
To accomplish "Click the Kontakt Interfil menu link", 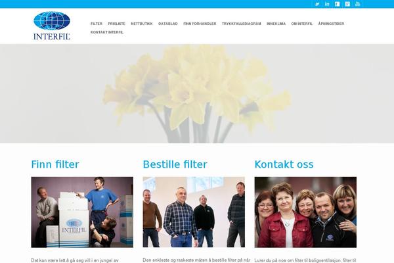I will 107,32.
